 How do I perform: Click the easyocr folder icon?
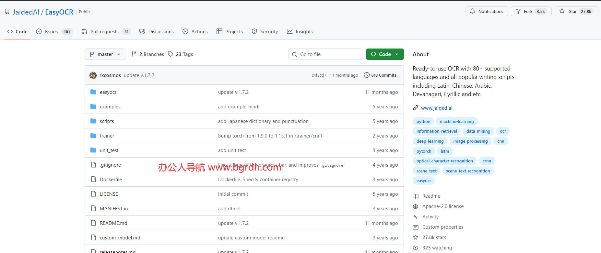tap(93, 92)
